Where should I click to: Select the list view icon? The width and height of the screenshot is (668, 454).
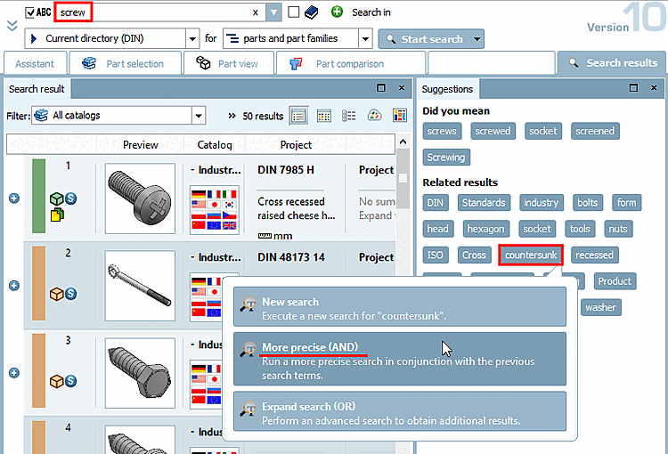298,116
